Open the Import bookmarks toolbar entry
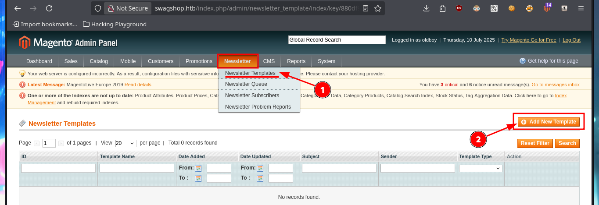This screenshot has height=205, width=599. (x=45, y=24)
